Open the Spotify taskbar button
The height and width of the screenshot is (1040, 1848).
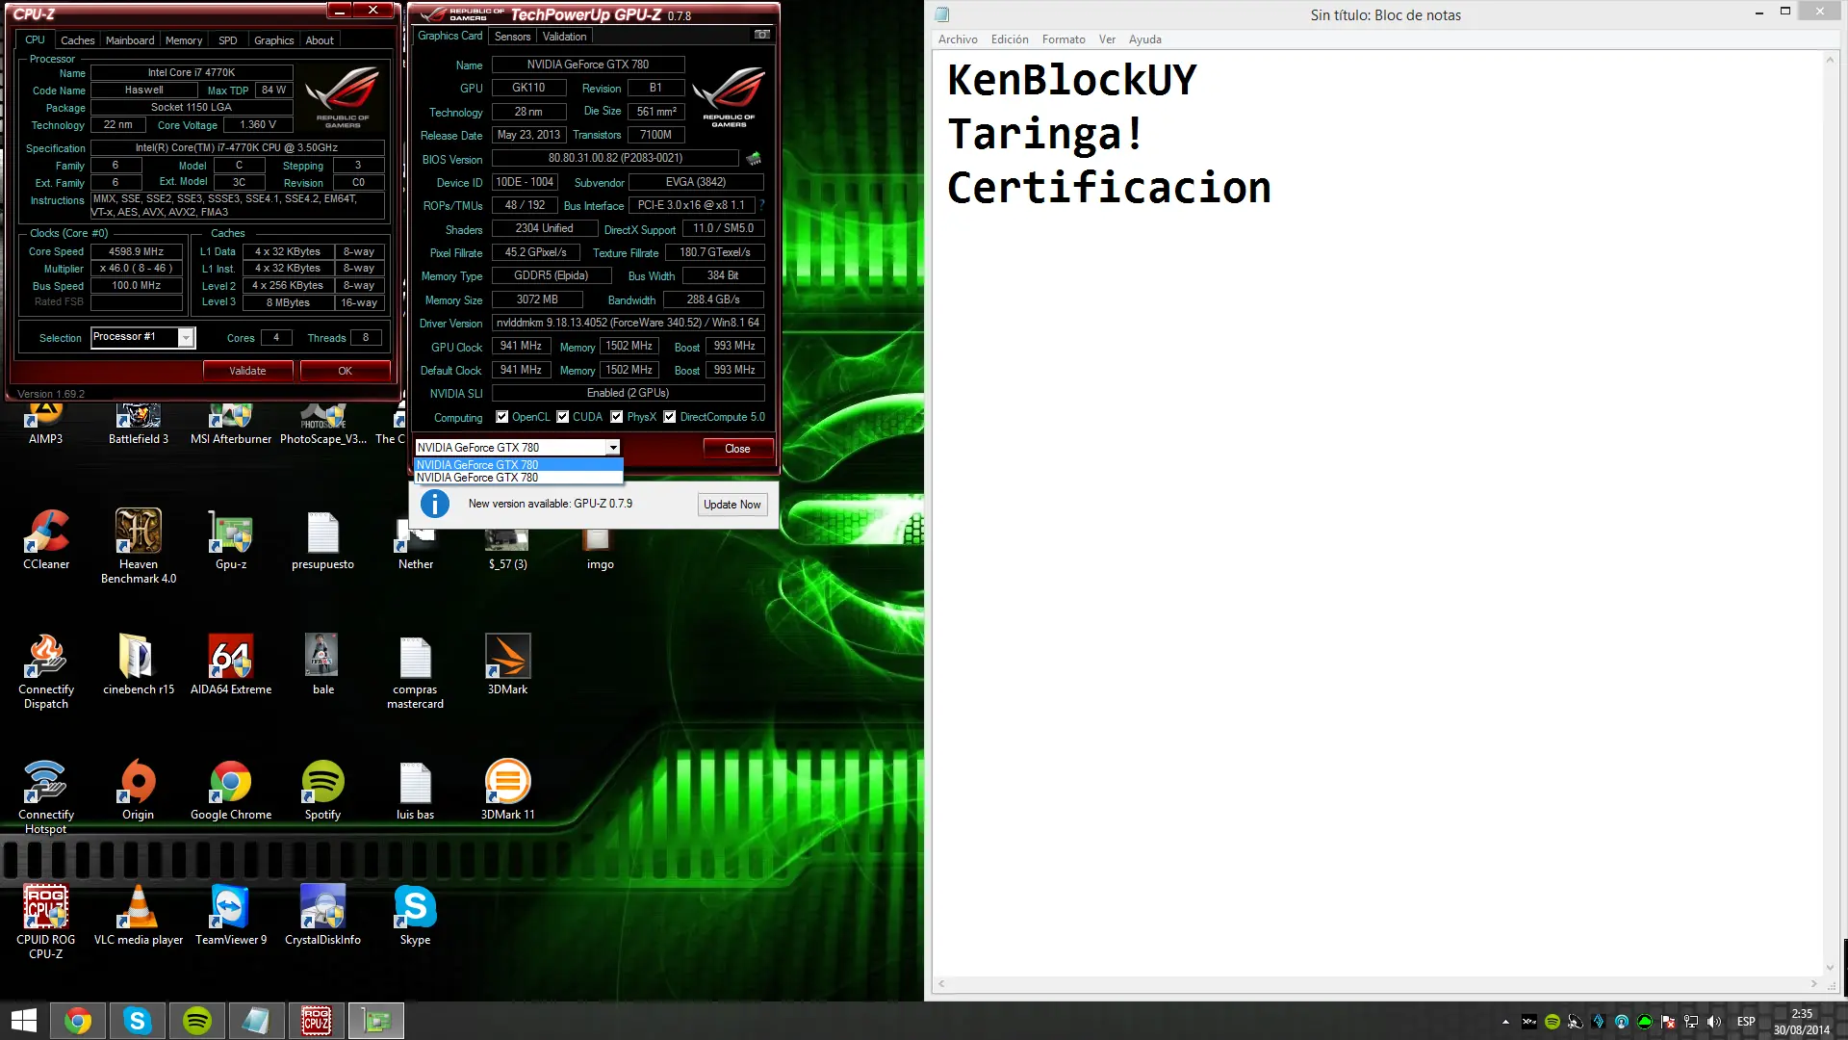(197, 1021)
